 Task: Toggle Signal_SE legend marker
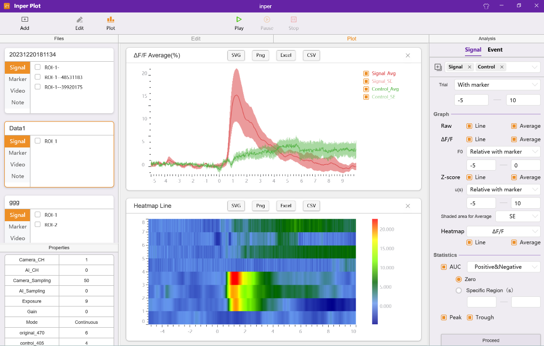point(366,81)
